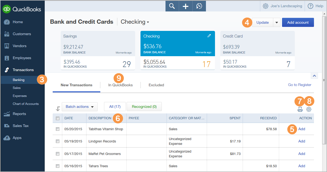Switch to the Excluded tab
The width and height of the screenshot is (327, 172).
coord(156,85)
